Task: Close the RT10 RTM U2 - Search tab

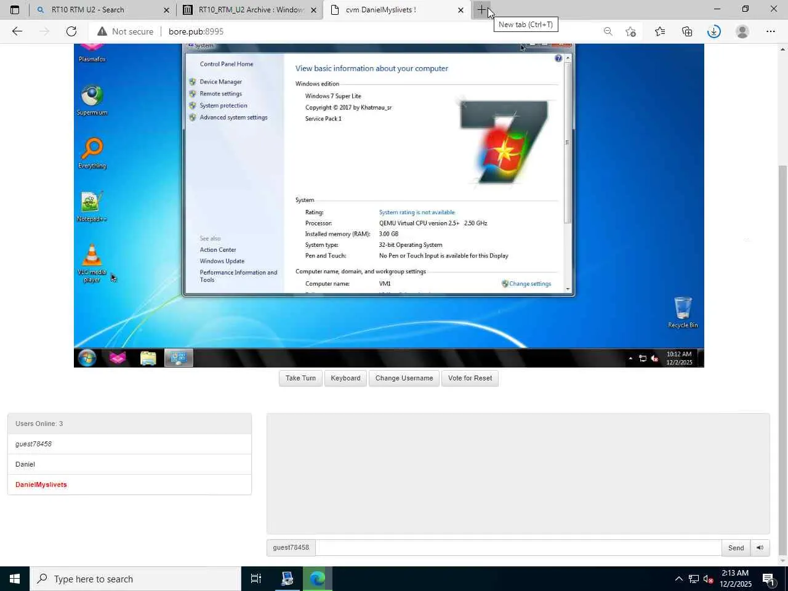Action: click(166, 10)
